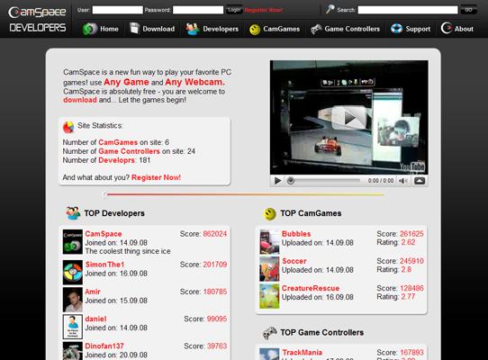The width and height of the screenshot is (488, 360).
Task: Click the Developers people icon in navbar
Action: click(x=193, y=29)
